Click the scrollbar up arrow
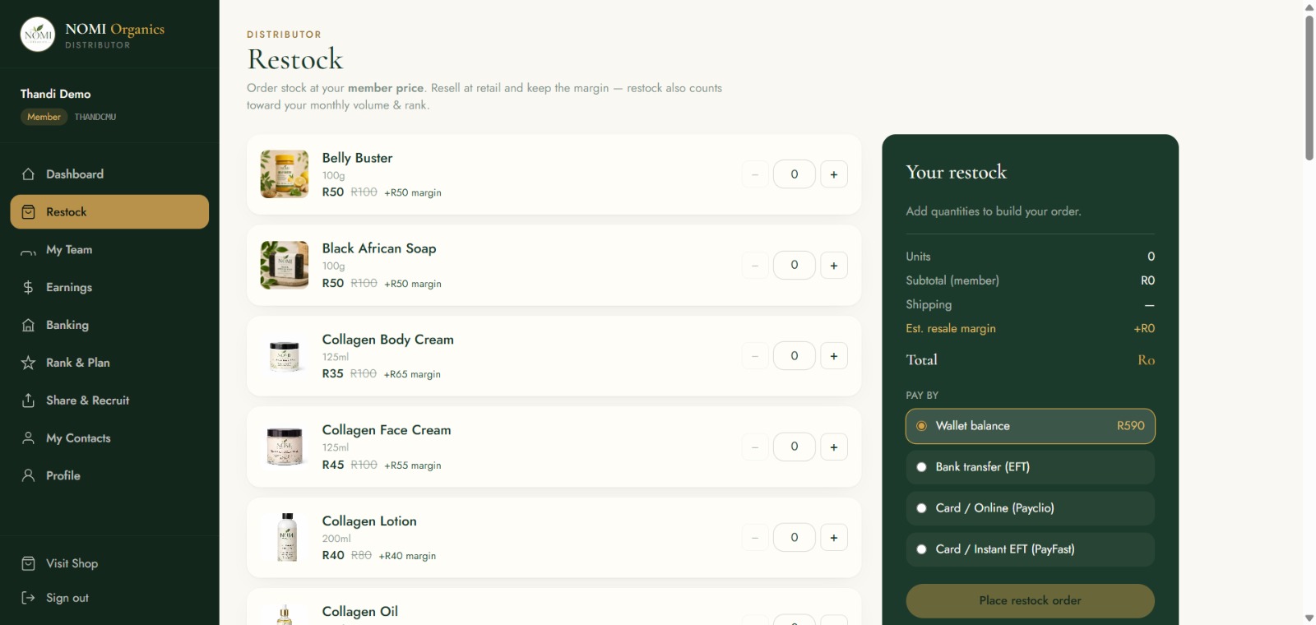This screenshot has height=625, width=1316. [1309, 7]
